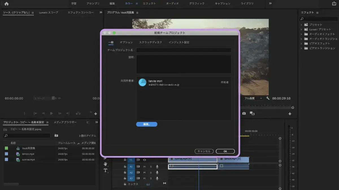Expand the Lumetri プリセット folder
This screenshot has height=190, width=339.
click(x=301, y=29)
